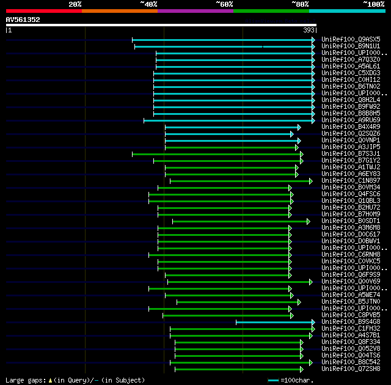Select the UniRef100_B5JTN0 label

[x=351, y=302]
